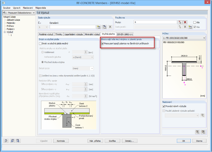
Task: Click the delete reinforcement set X icon
Action: tap(110, 27)
